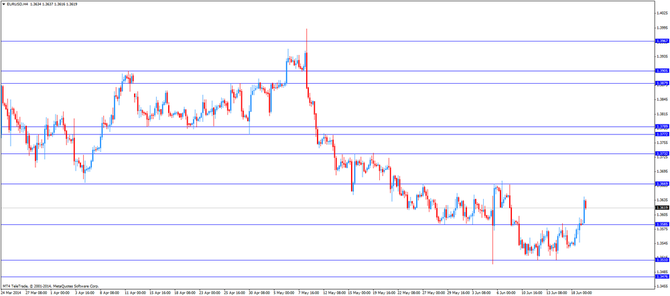Select the 1.3476 horizontal line price tag

click(x=662, y=277)
